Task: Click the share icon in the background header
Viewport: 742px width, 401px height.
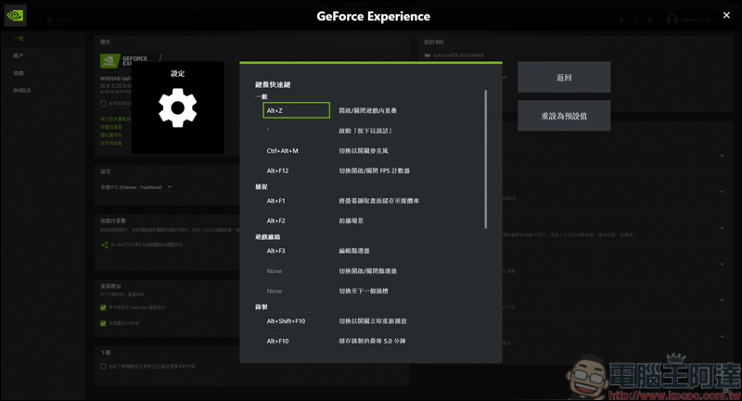Action: coord(635,19)
